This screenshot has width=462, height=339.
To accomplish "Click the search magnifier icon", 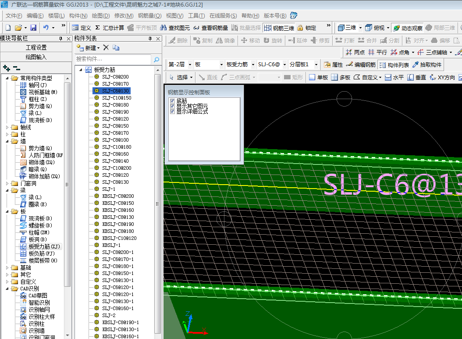I will tap(156, 60).
